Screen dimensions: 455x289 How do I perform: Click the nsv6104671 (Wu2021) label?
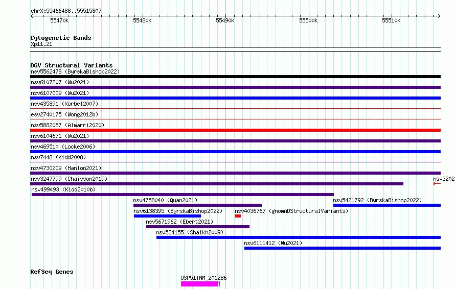(x=60, y=136)
